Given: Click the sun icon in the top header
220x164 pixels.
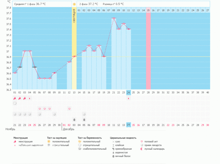Looking at the screenshot, I should 74,4.
